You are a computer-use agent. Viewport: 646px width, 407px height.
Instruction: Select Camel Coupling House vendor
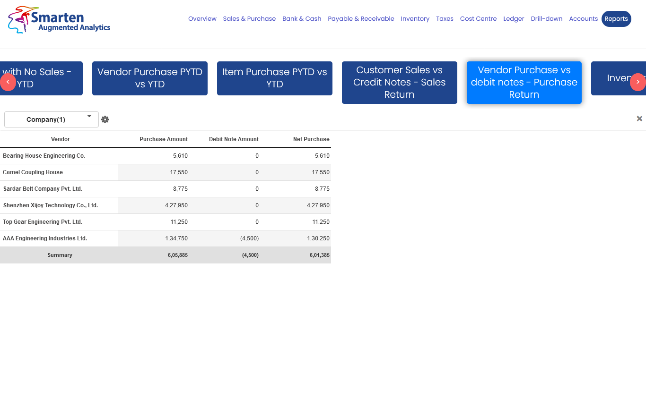33,172
